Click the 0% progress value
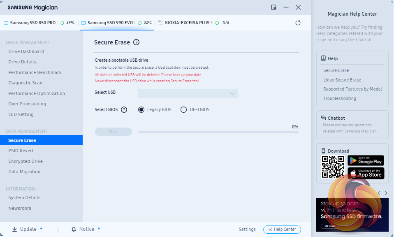394x237 pixels. tap(295, 127)
